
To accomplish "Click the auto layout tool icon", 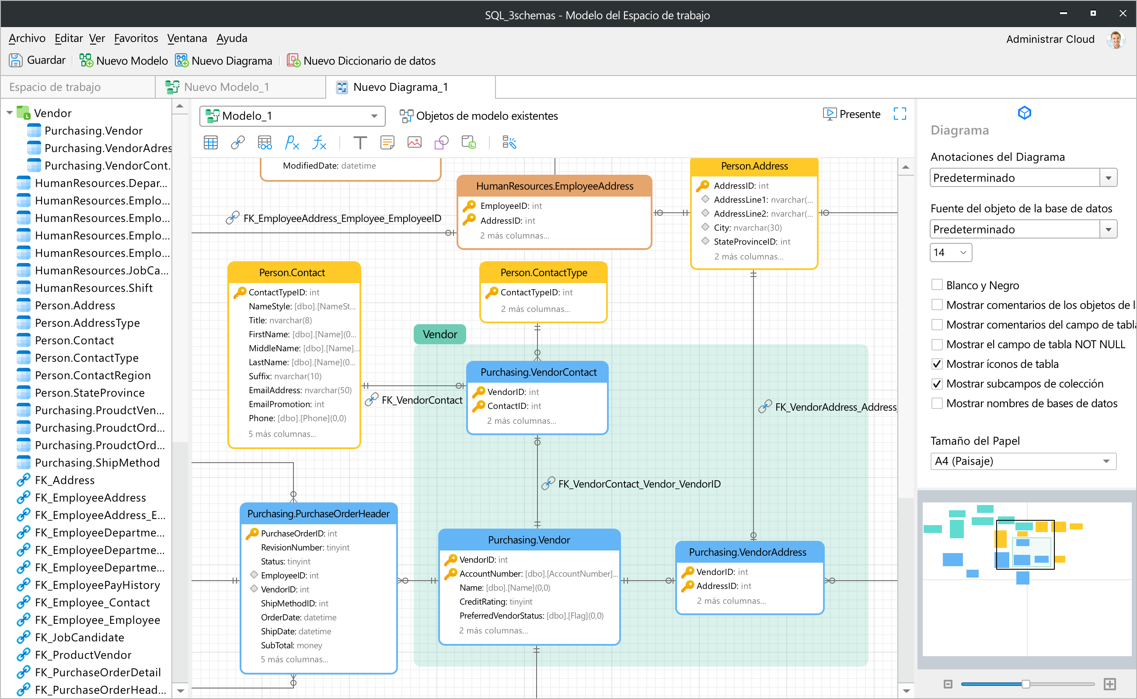I will tap(509, 142).
